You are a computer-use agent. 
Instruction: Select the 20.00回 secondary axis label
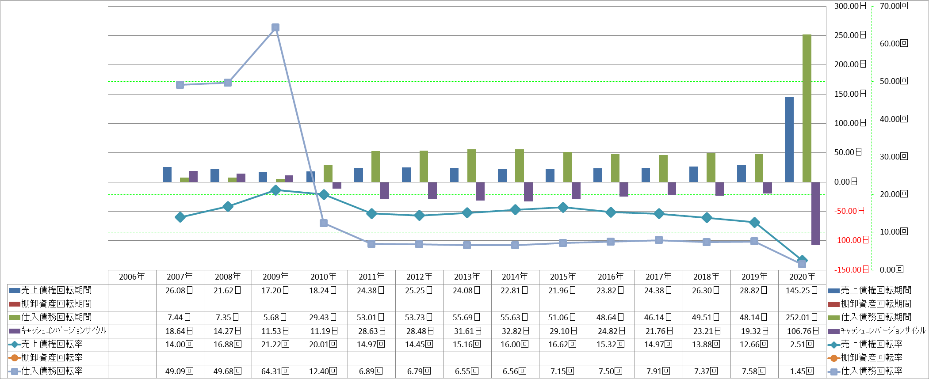[894, 194]
